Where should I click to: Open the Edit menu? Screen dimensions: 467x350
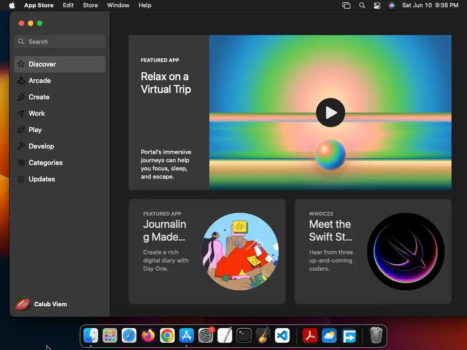(68, 5)
